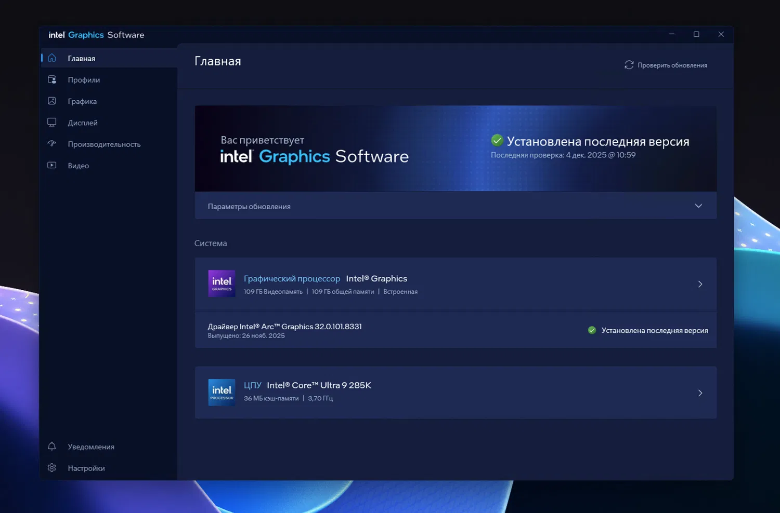Maximize the Intel Graphics Software window
The width and height of the screenshot is (780, 513).
click(696, 34)
